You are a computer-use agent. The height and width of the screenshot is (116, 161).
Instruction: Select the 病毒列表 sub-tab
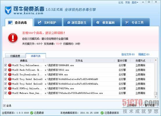[36, 56]
